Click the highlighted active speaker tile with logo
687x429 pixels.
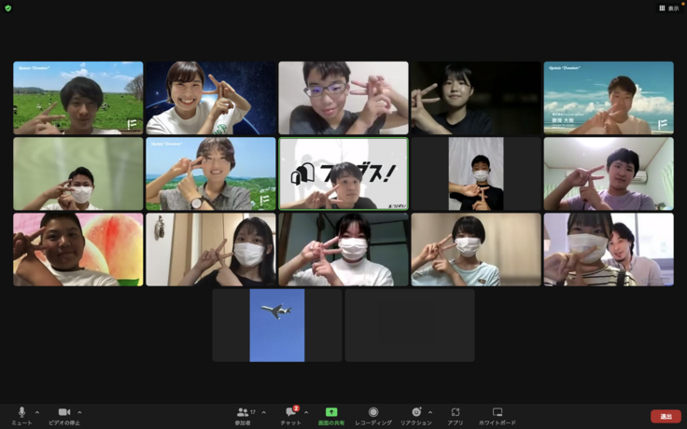point(343,173)
